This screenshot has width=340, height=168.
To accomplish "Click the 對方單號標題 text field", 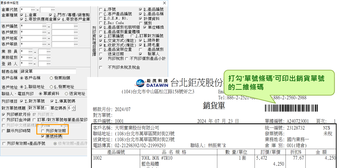I will click(x=39, y=108).
